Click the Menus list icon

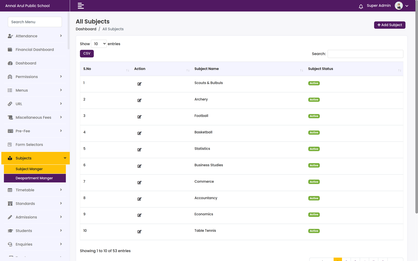point(10,90)
